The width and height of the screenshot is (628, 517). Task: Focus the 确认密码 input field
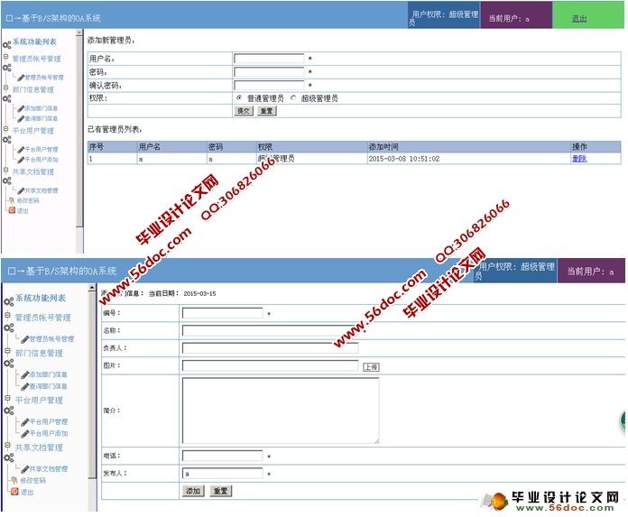269,85
